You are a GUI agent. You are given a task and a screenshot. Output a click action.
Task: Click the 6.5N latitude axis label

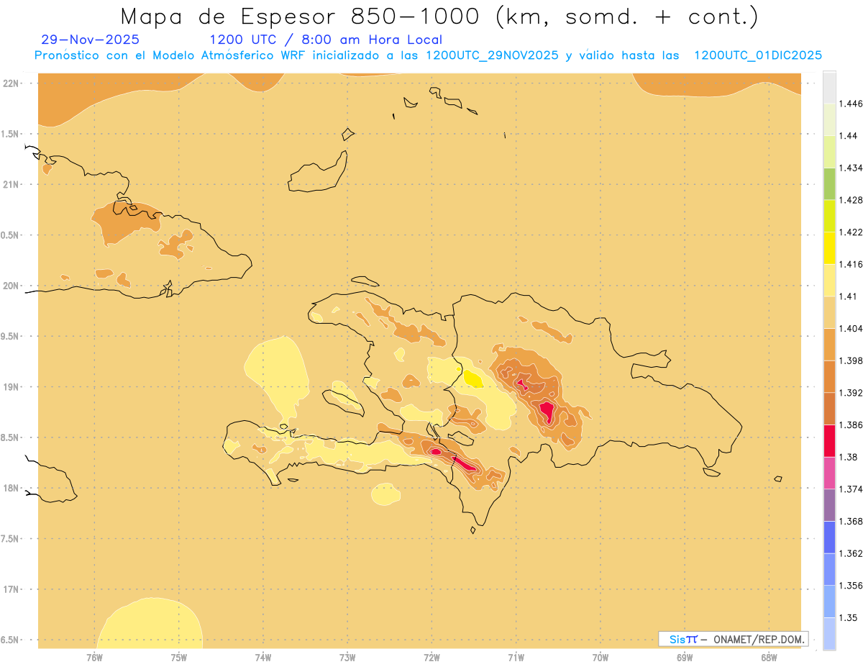click(x=11, y=640)
